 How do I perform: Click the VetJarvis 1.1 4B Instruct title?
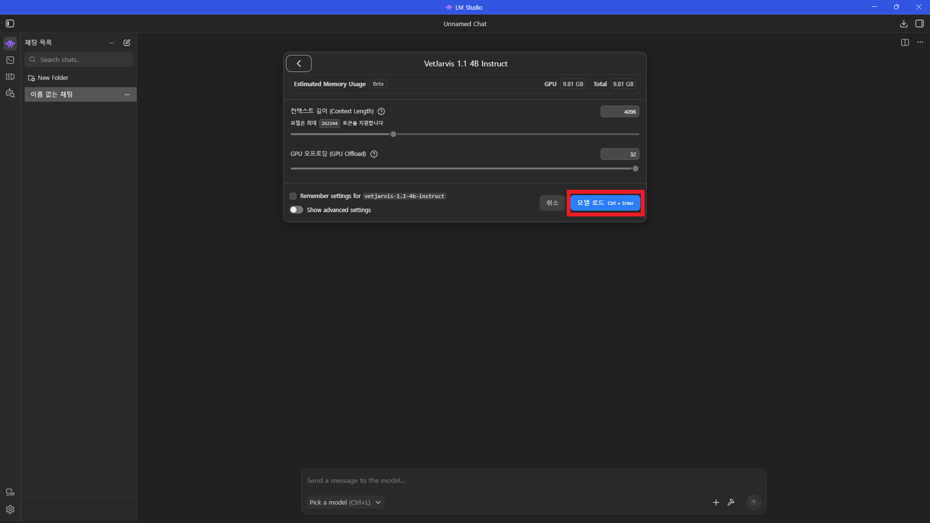click(x=465, y=63)
